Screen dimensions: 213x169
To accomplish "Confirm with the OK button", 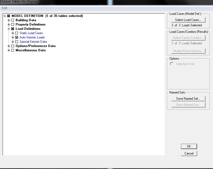I will [189, 146].
